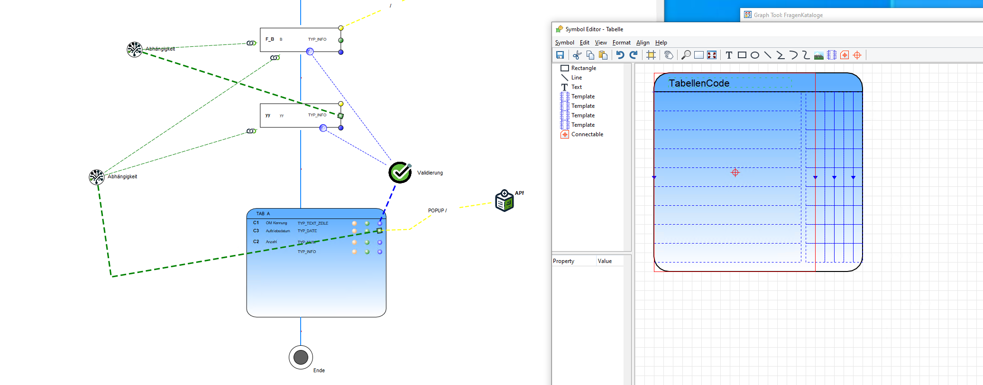Click the Validierung checkmark node
Viewport: 983px width, 385px height.
pos(400,173)
